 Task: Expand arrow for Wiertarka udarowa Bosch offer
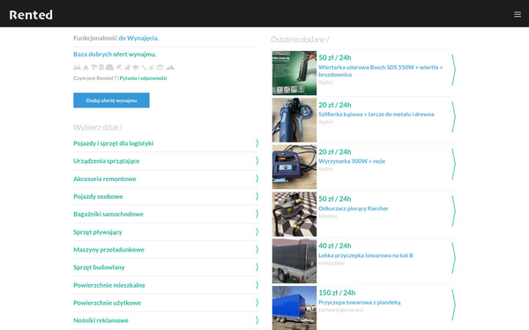pos(454,70)
